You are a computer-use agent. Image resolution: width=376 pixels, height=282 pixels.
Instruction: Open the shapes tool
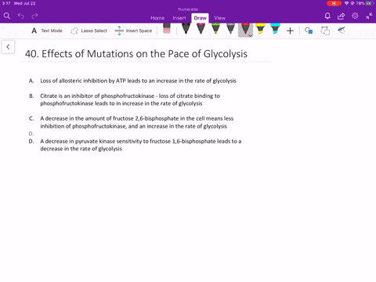[x=309, y=31]
